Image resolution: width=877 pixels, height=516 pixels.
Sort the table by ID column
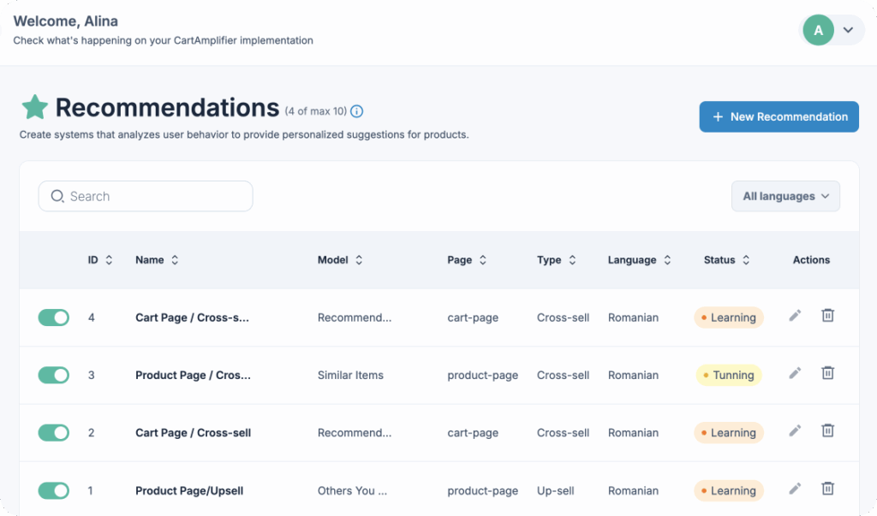tap(99, 260)
